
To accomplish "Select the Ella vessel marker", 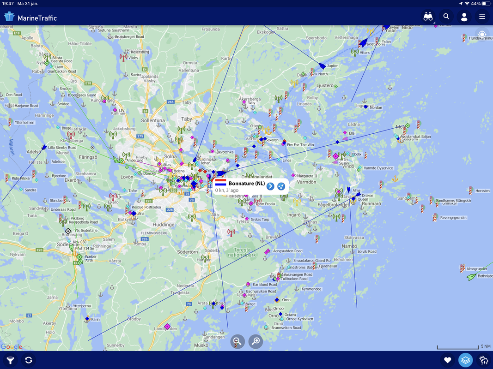I will pyautogui.click(x=345, y=133).
